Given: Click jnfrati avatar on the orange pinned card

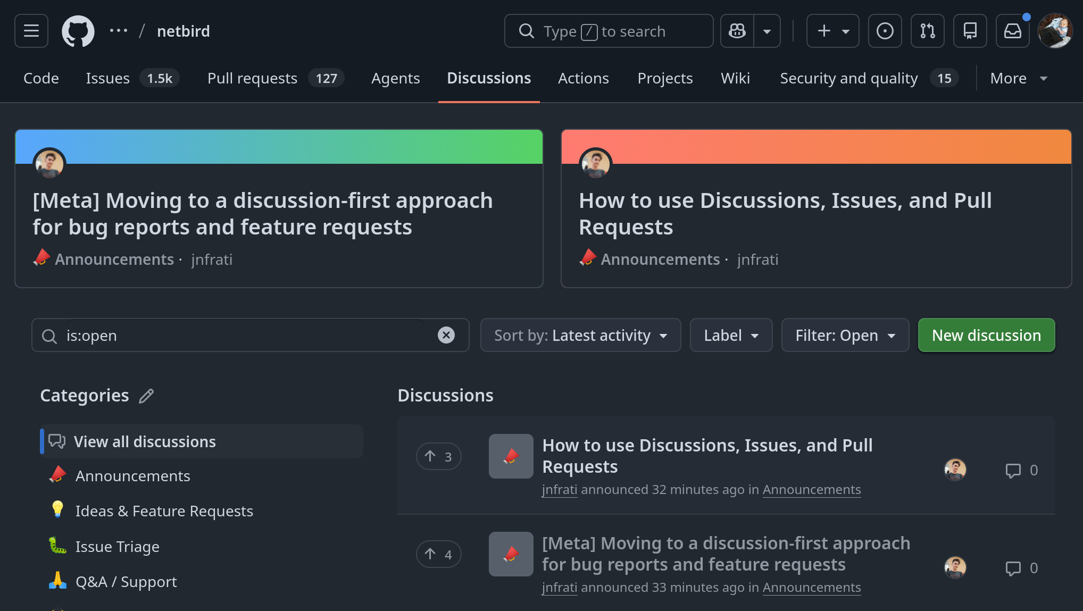Looking at the screenshot, I should point(596,164).
